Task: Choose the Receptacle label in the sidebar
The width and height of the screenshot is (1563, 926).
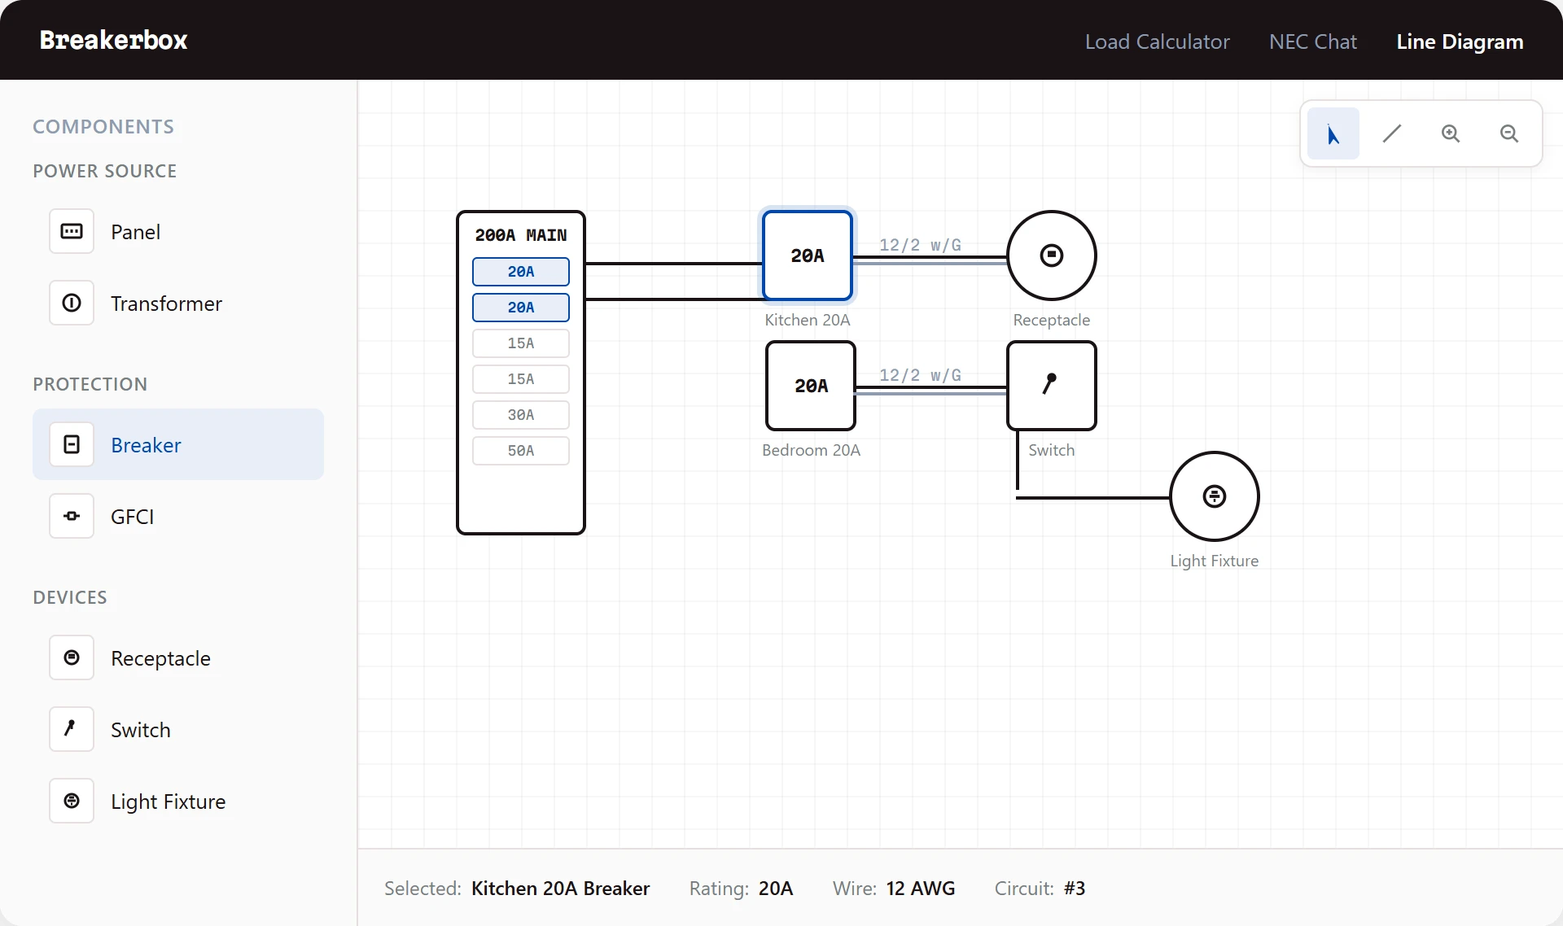Action: coord(160,658)
